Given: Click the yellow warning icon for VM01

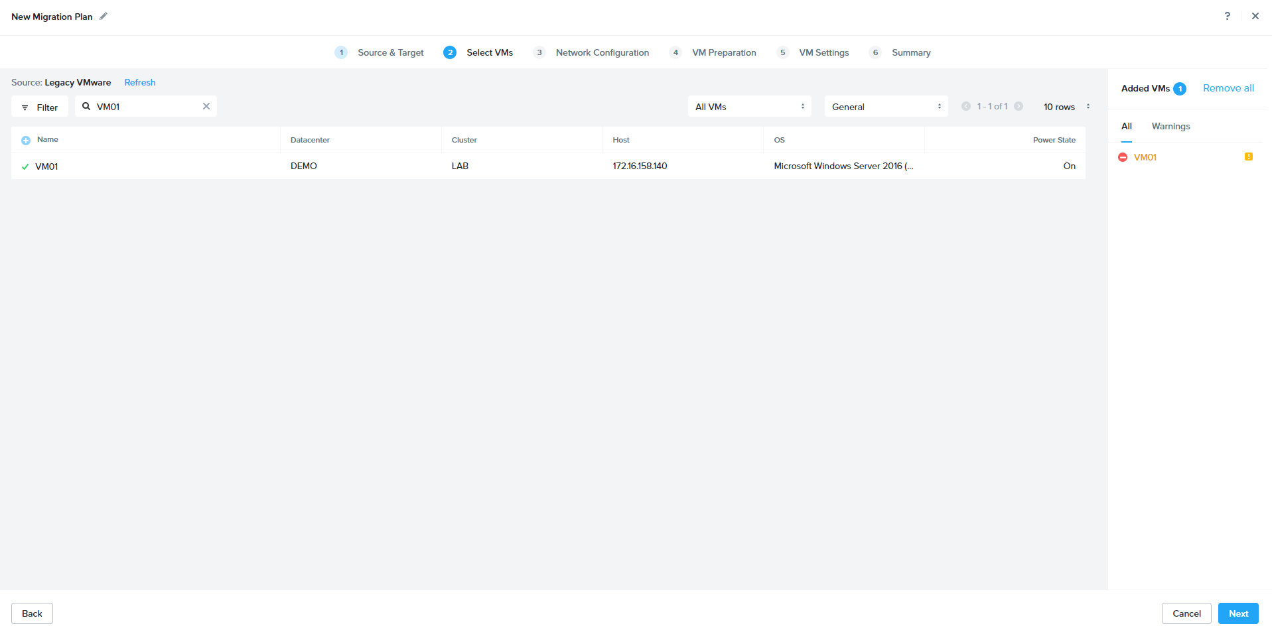Looking at the screenshot, I should coord(1248,157).
